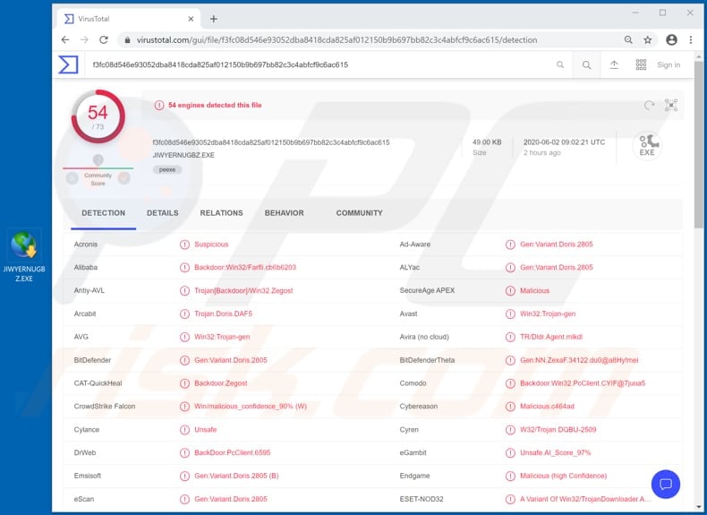The height and width of the screenshot is (515, 707).
Task: Click the EXE file type icon
Action: click(x=647, y=145)
